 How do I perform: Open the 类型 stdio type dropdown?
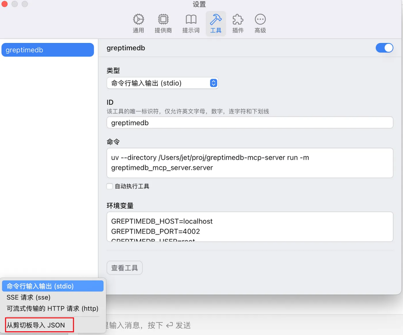(x=162, y=83)
